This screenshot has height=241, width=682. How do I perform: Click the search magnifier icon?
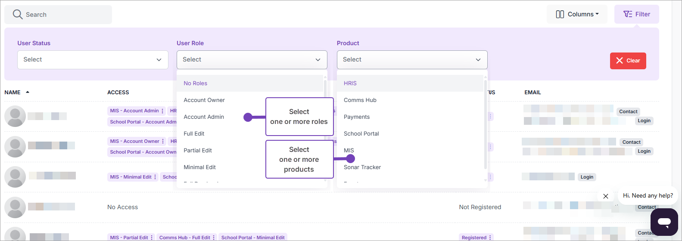coord(17,15)
